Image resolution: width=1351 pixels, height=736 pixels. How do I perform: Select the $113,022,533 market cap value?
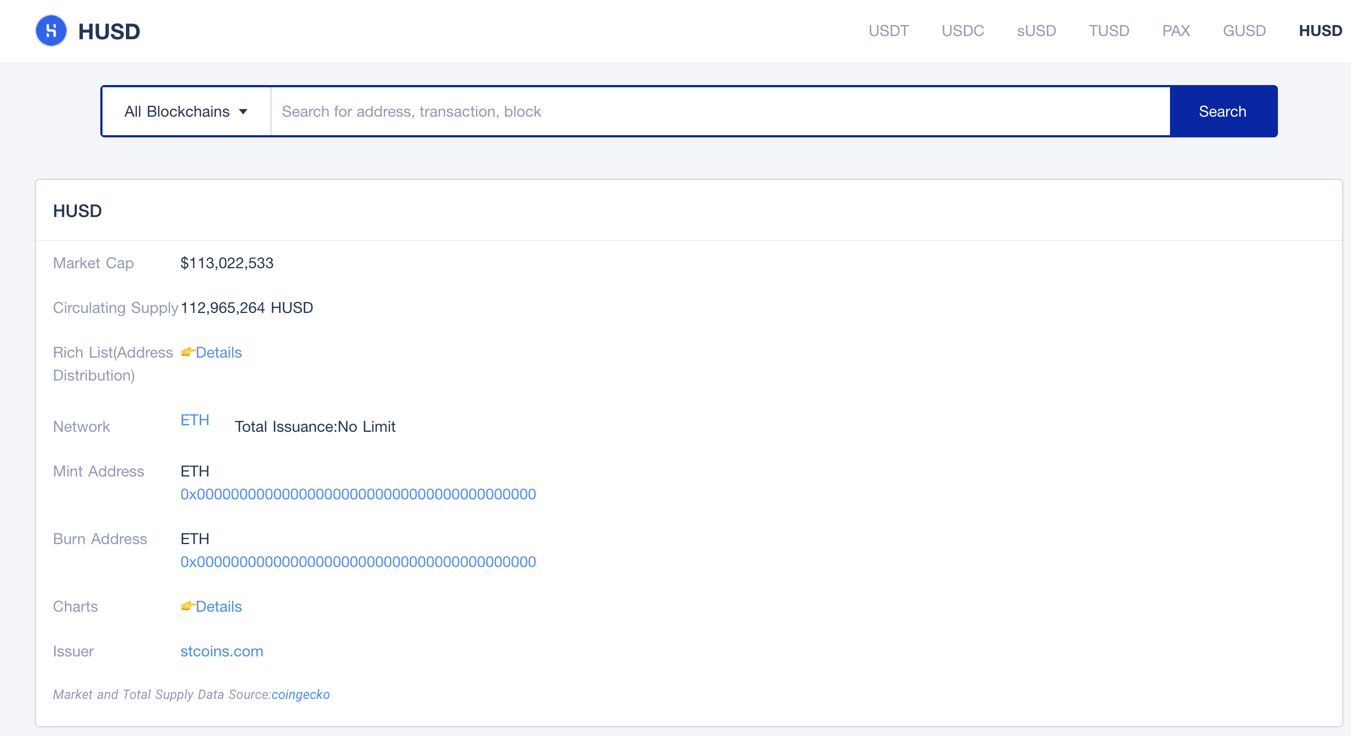pos(227,263)
